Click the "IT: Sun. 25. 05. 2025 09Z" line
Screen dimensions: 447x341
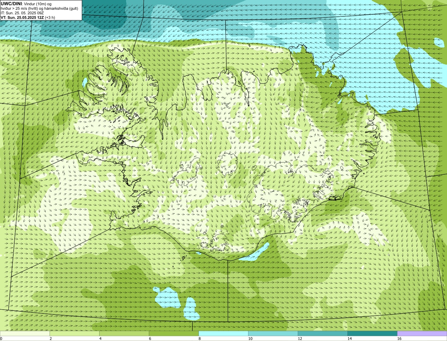tap(22, 13)
